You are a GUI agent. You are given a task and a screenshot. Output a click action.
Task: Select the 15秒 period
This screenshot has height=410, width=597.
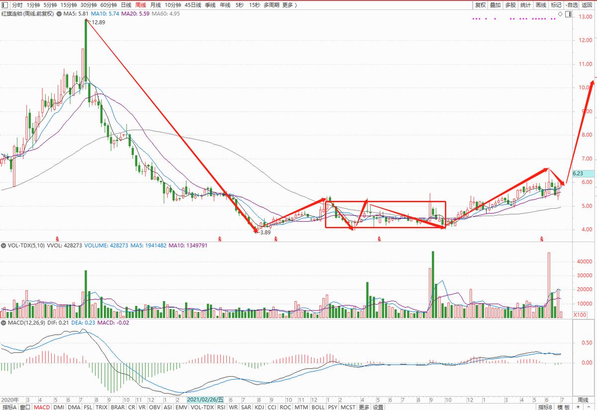tap(254, 5)
